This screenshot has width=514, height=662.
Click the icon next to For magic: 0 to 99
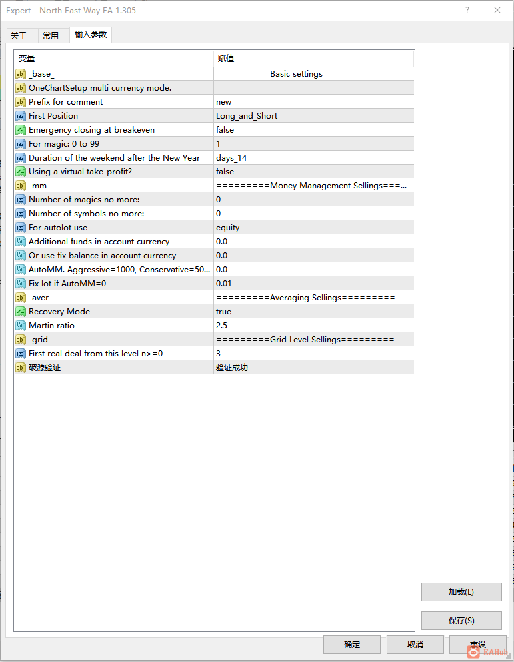[x=20, y=144]
